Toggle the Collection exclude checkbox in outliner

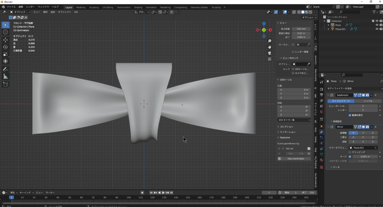click(x=373, y=21)
